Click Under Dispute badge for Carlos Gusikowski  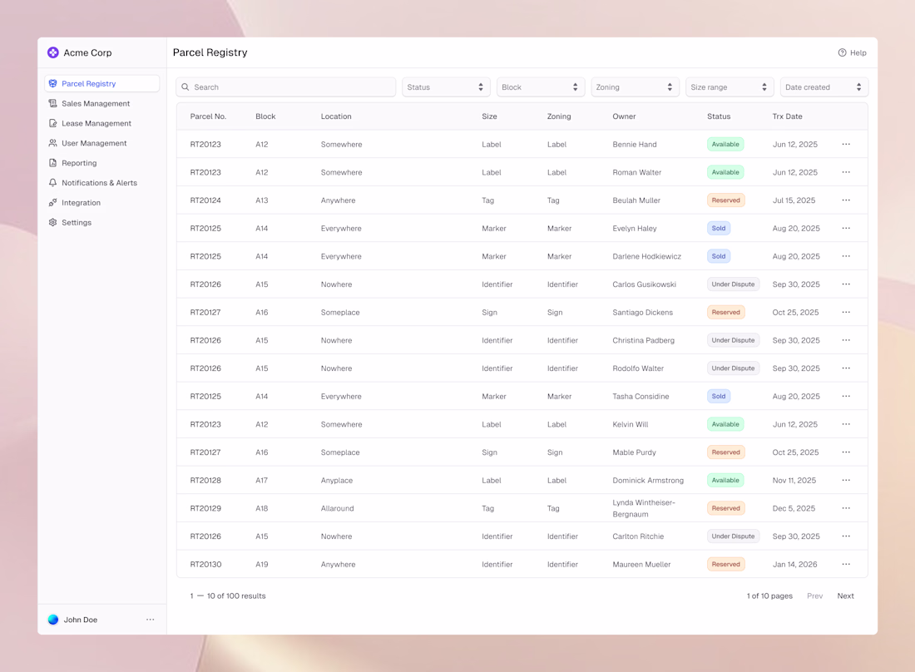click(x=733, y=284)
